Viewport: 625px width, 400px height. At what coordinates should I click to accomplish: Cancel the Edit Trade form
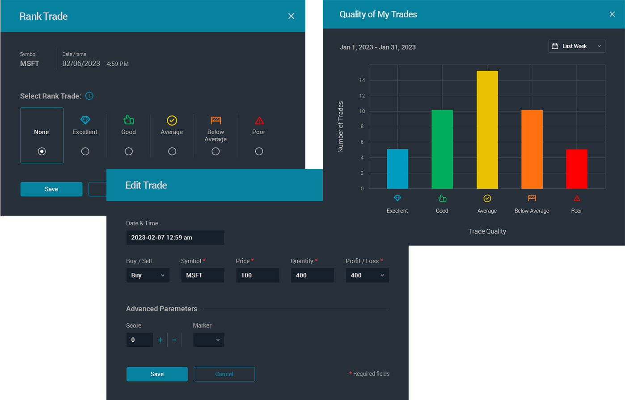tap(224, 374)
